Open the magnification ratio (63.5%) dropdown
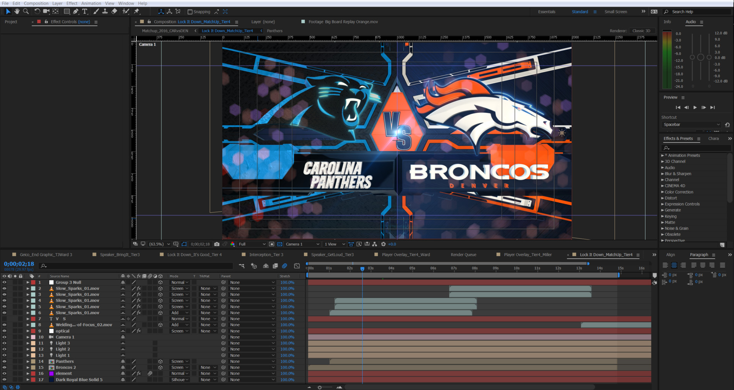734x390 pixels. 159,244
